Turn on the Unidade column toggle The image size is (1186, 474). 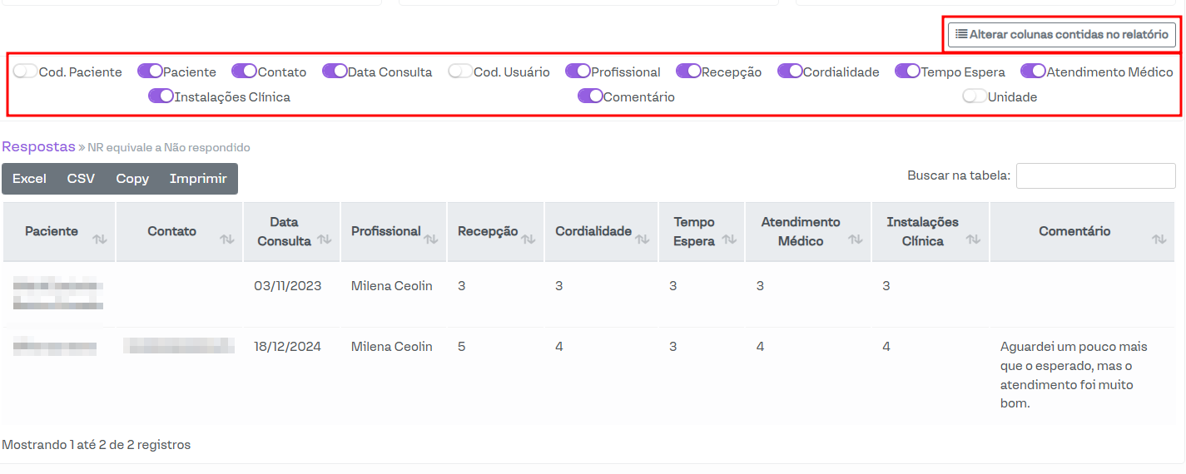coord(975,96)
